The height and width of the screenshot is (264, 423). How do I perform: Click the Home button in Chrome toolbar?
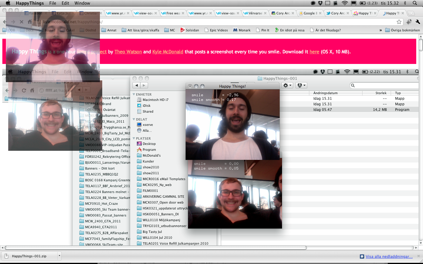pos(30,22)
